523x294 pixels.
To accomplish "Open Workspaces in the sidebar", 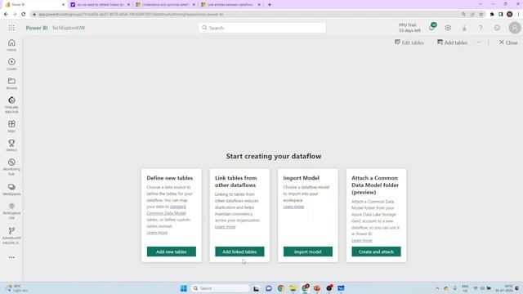I will coord(11,189).
